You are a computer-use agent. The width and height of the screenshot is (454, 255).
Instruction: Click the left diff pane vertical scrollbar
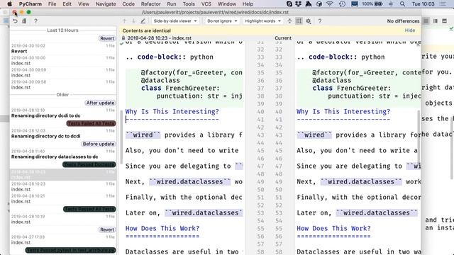coord(121,137)
